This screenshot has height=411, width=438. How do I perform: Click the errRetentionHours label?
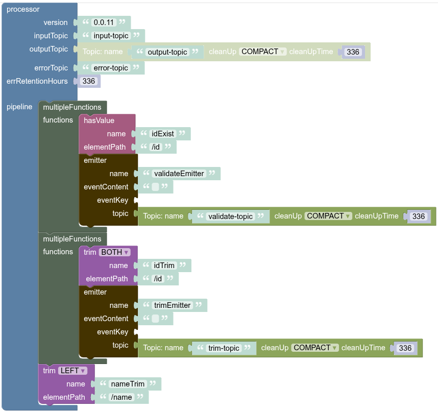point(37,81)
